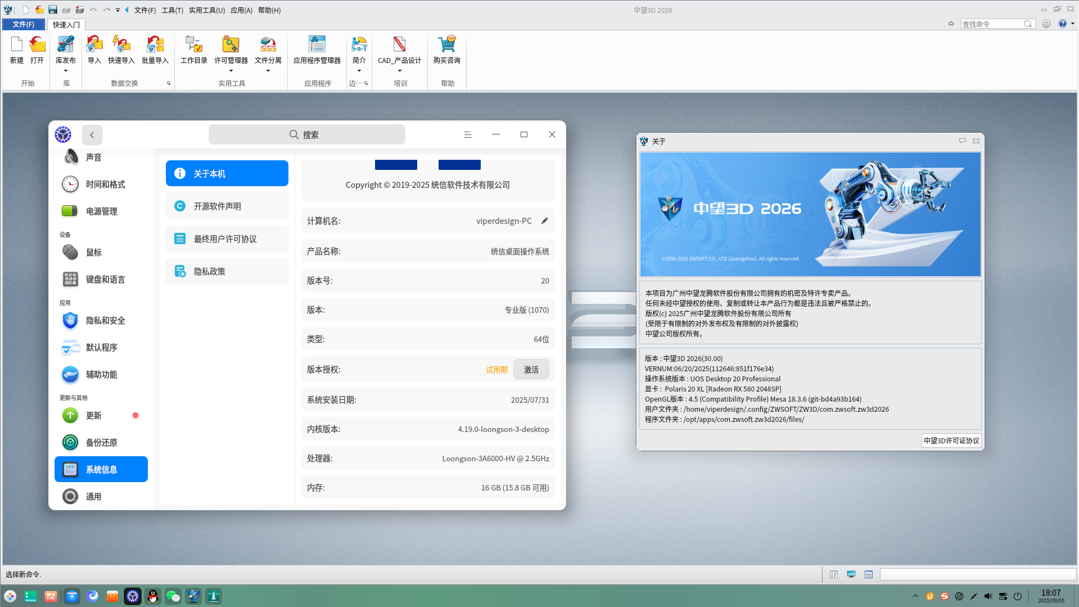Expand the 库发布 dropdown arrow
This screenshot has height=607, width=1079.
66,71
